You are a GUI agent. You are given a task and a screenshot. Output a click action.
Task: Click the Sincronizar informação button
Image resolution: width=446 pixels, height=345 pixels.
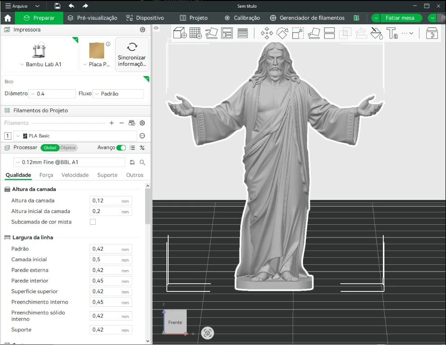[132, 54]
